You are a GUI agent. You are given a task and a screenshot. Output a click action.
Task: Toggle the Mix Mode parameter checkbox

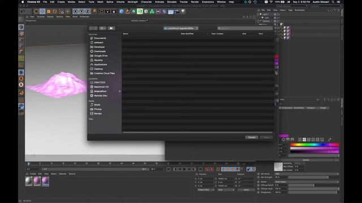tap(258, 174)
